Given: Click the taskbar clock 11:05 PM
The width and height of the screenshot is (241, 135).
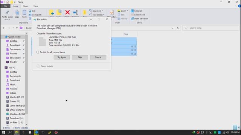Looking at the screenshot, I should pos(235,132).
